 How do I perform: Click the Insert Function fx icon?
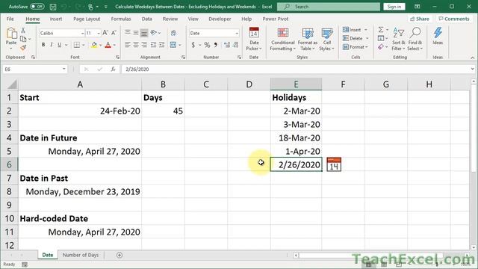tap(113, 69)
